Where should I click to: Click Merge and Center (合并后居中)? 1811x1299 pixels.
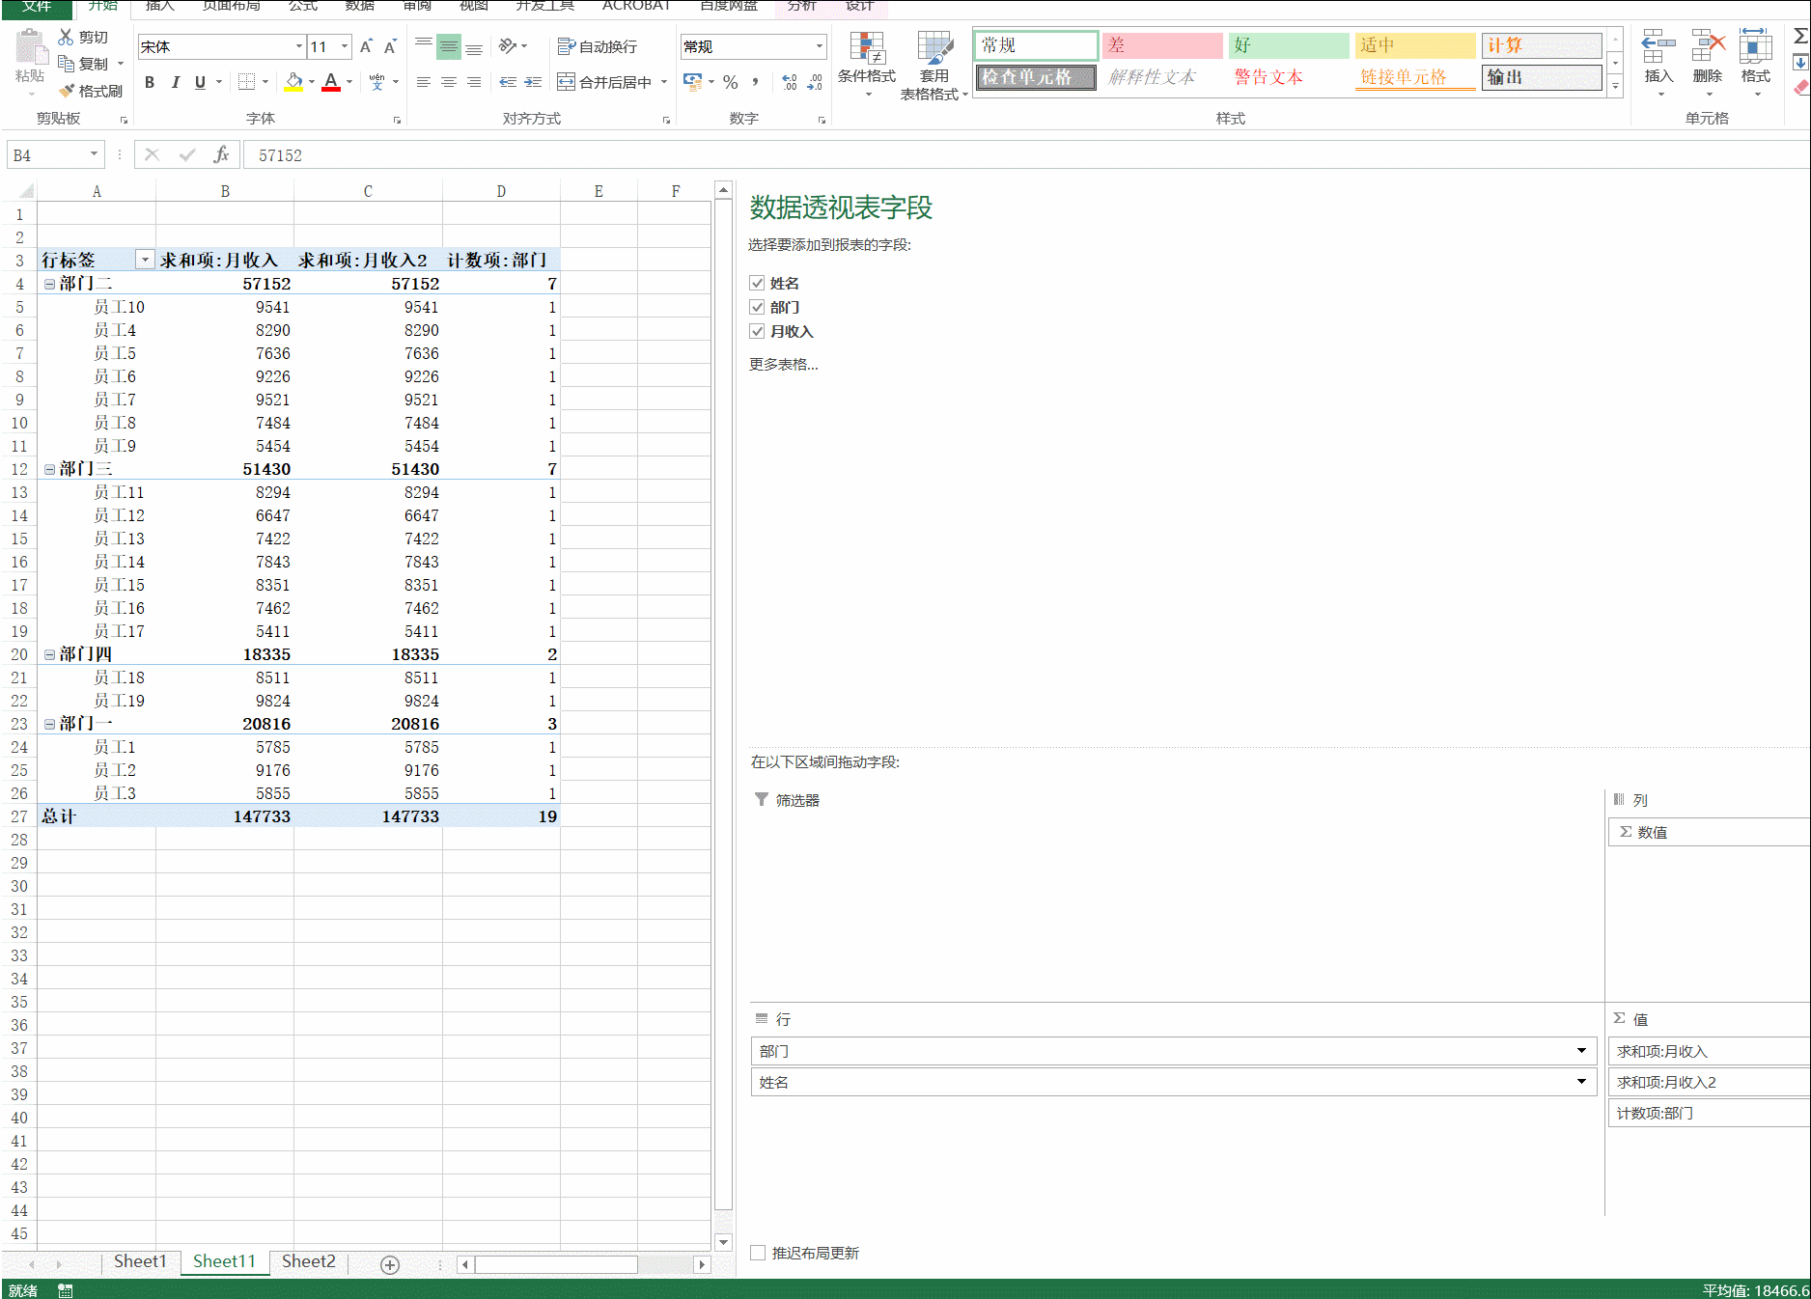click(x=604, y=82)
